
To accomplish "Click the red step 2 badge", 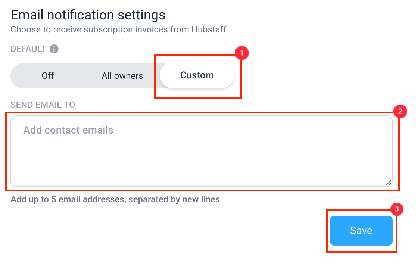I will coord(400,111).
